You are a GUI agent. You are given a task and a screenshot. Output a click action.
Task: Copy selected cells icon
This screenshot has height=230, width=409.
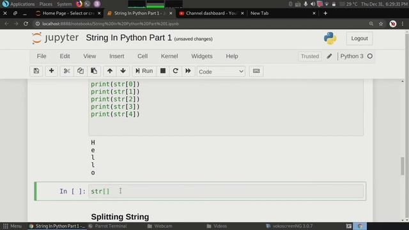pos(81,71)
